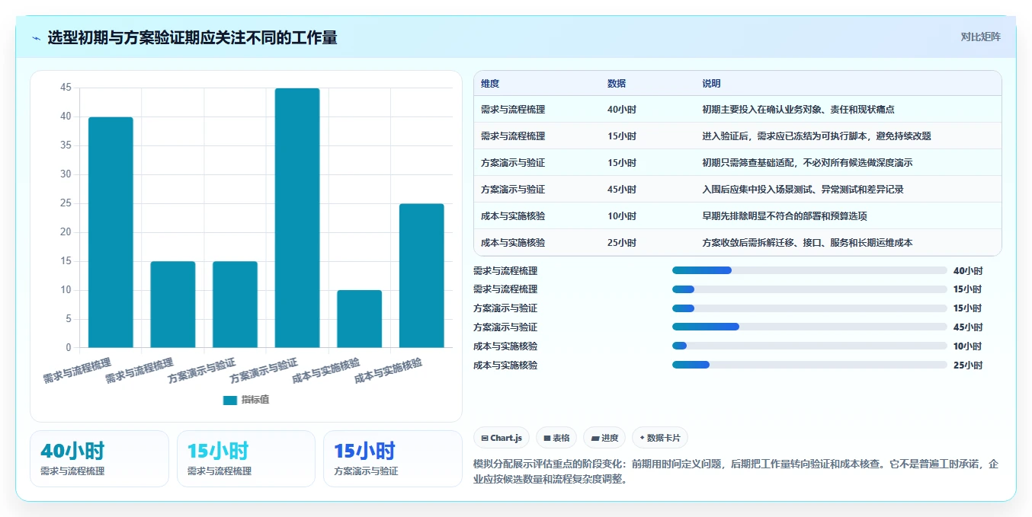The image size is (1032, 517).
Task: Click the table cell 25小时
Action: coord(622,243)
